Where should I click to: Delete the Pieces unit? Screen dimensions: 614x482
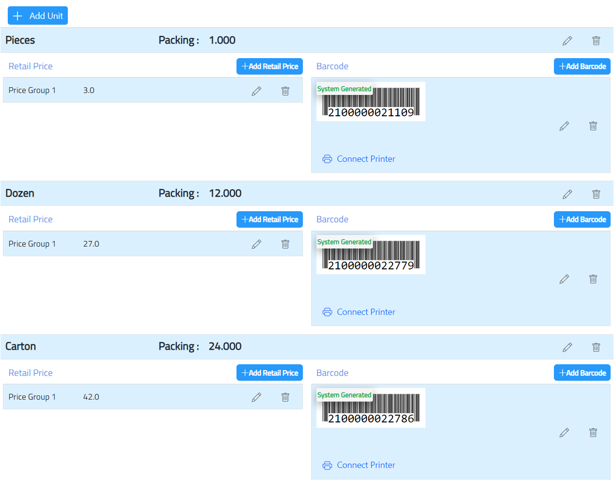tap(596, 41)
